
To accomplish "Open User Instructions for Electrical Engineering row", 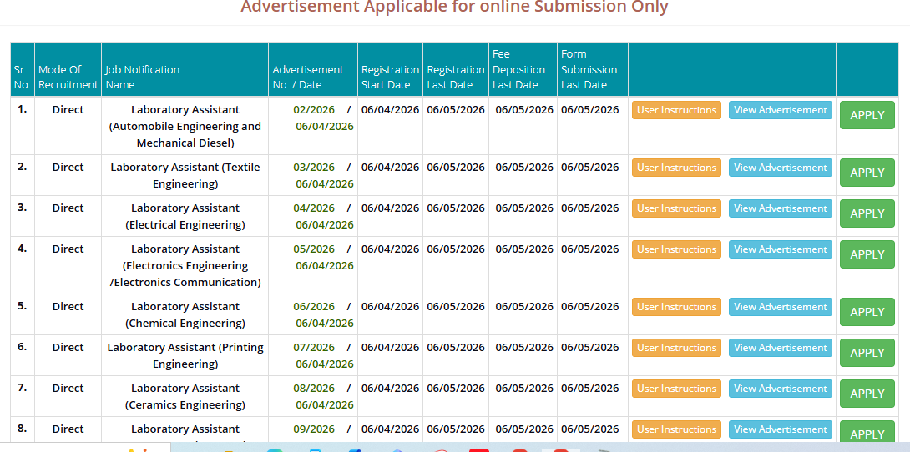I will [676, 208].
